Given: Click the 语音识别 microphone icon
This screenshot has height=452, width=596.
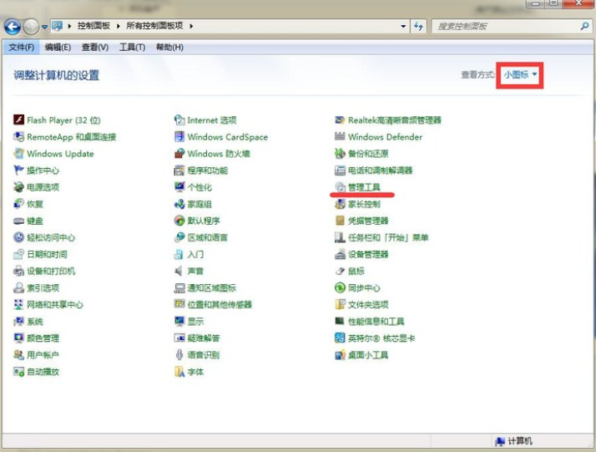Looking at the screenshot, I should pos(179,354).
